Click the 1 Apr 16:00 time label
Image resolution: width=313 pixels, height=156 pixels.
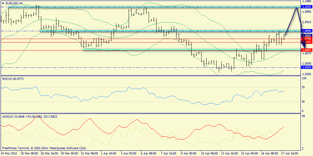[x=109, y=154]
